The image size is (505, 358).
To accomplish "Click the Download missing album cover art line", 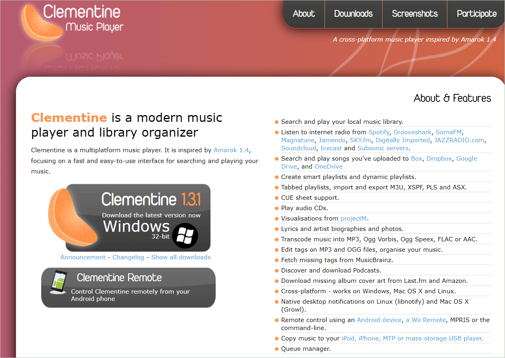I will 375,281.
